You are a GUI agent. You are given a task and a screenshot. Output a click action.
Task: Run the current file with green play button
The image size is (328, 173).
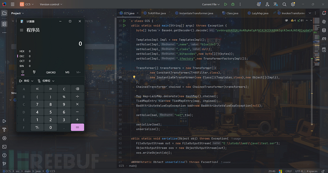225,4
